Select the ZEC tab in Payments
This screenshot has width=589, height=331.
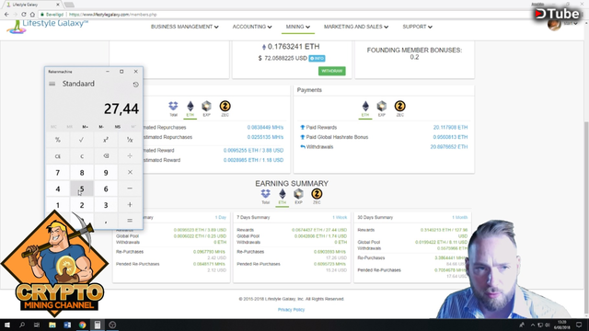tap(400, 108)
